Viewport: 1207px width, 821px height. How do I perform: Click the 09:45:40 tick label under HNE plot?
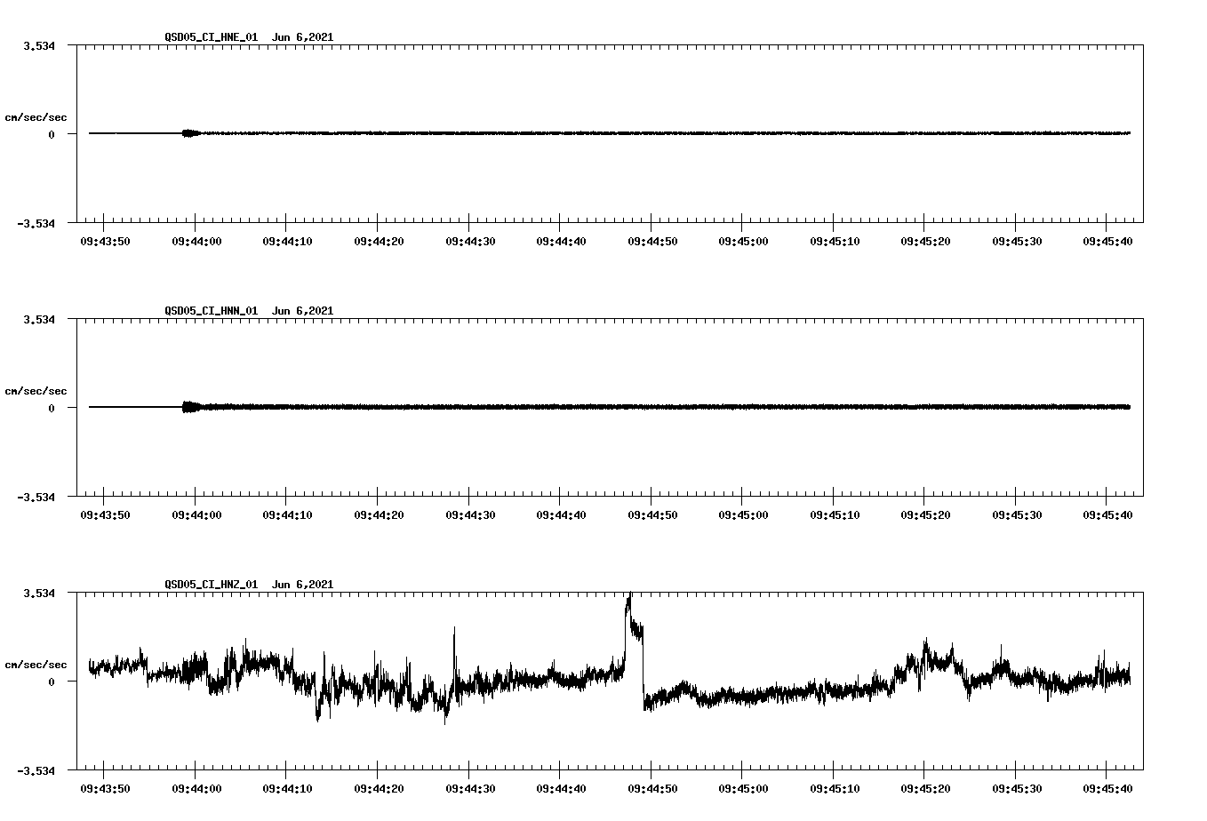point(1107,241)
